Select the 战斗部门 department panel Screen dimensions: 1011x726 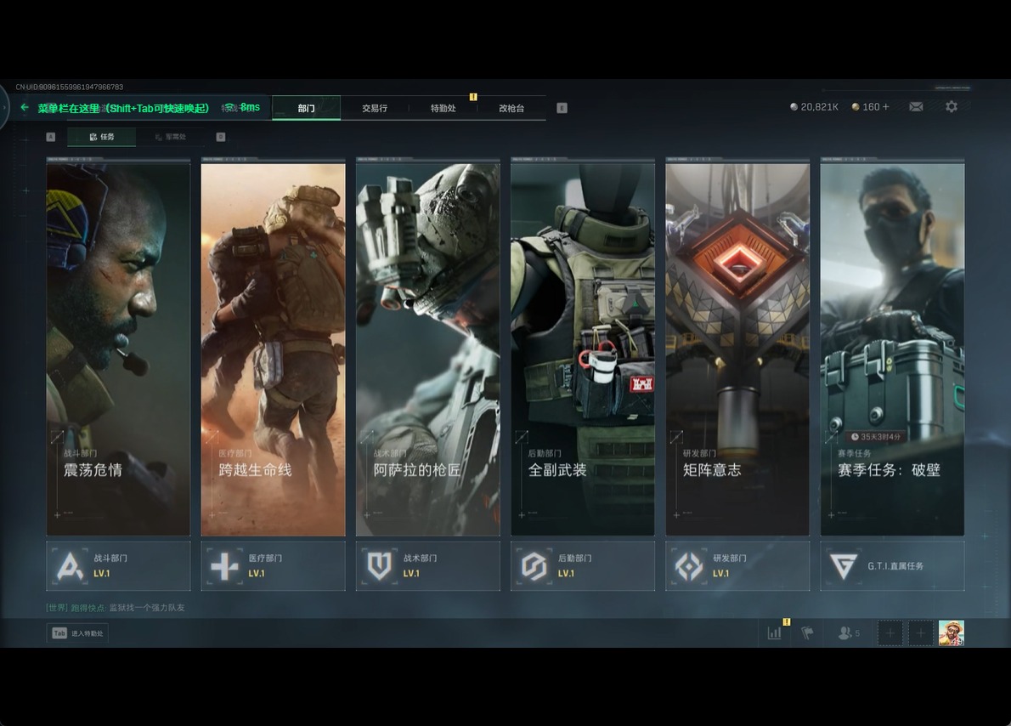tap(118, 566)
